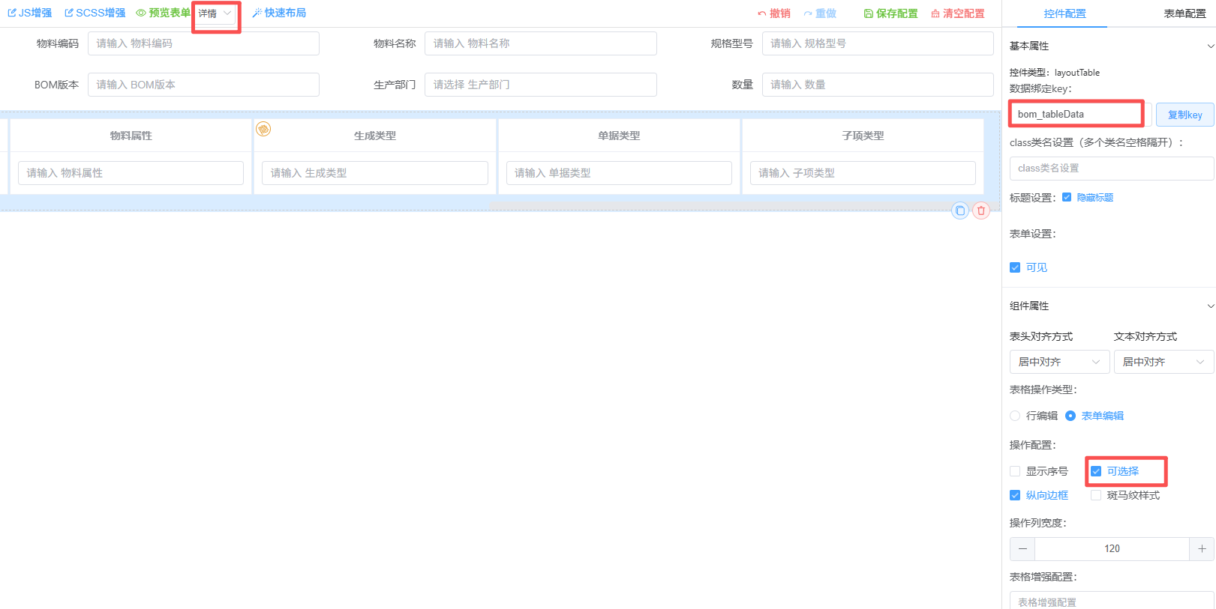The image size is (1216, 609).
Task: Clear configuration using 清空配置
Action: 957,13
